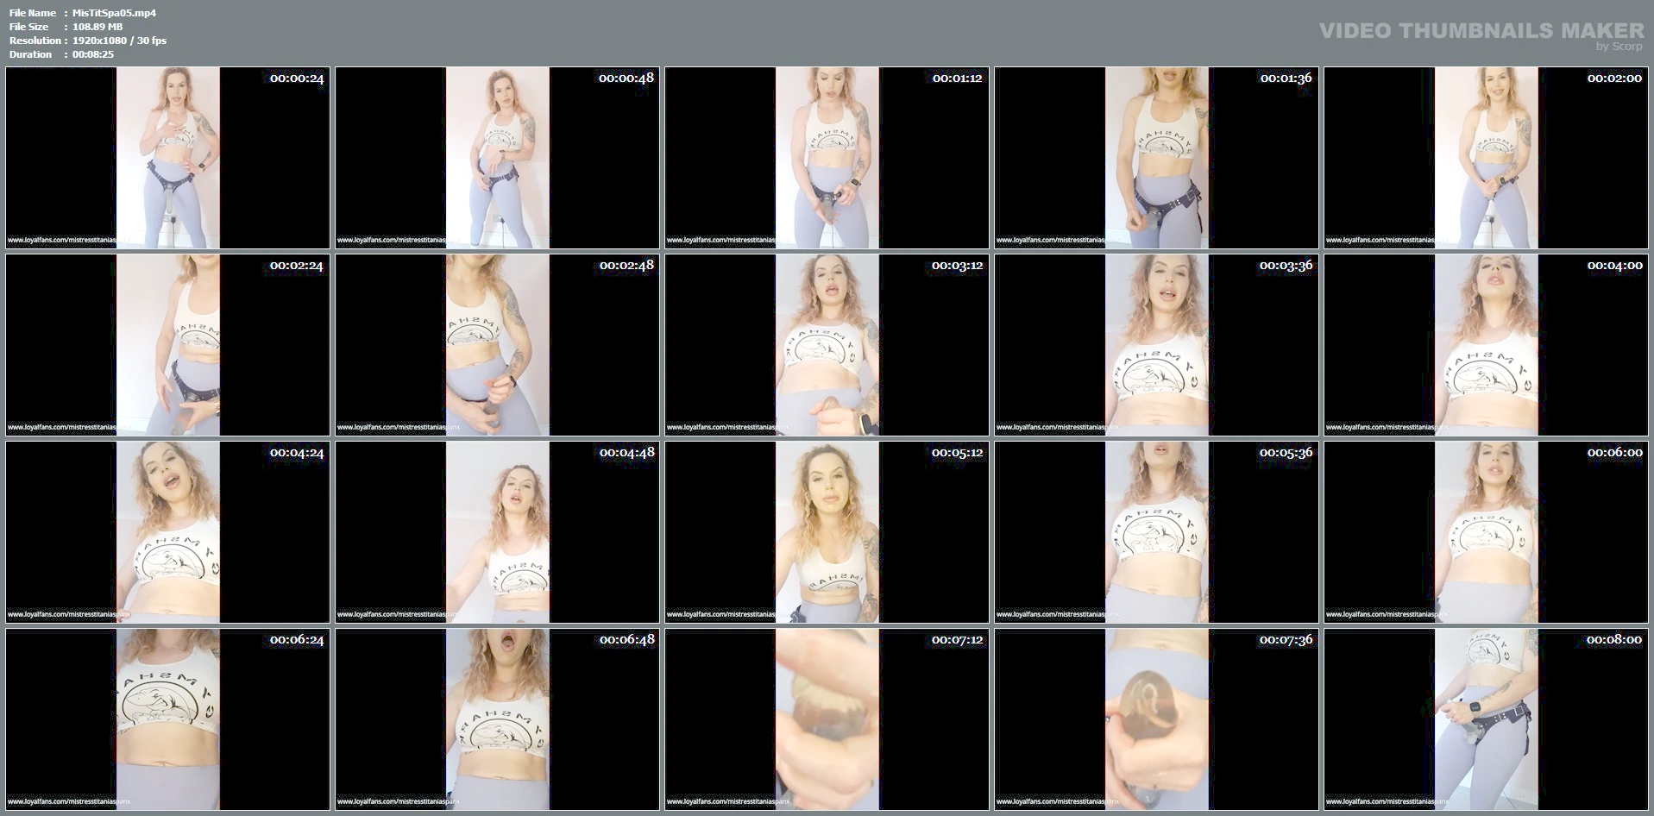View the frame captured at 00:04:24
Viewport: 1654px width, 816px height.
pos(168,532)
